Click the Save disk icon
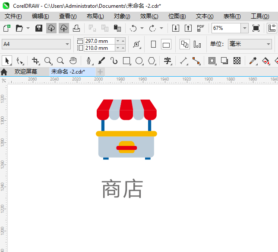The width and height of the screenshot is (278, 252). point(39,28)
